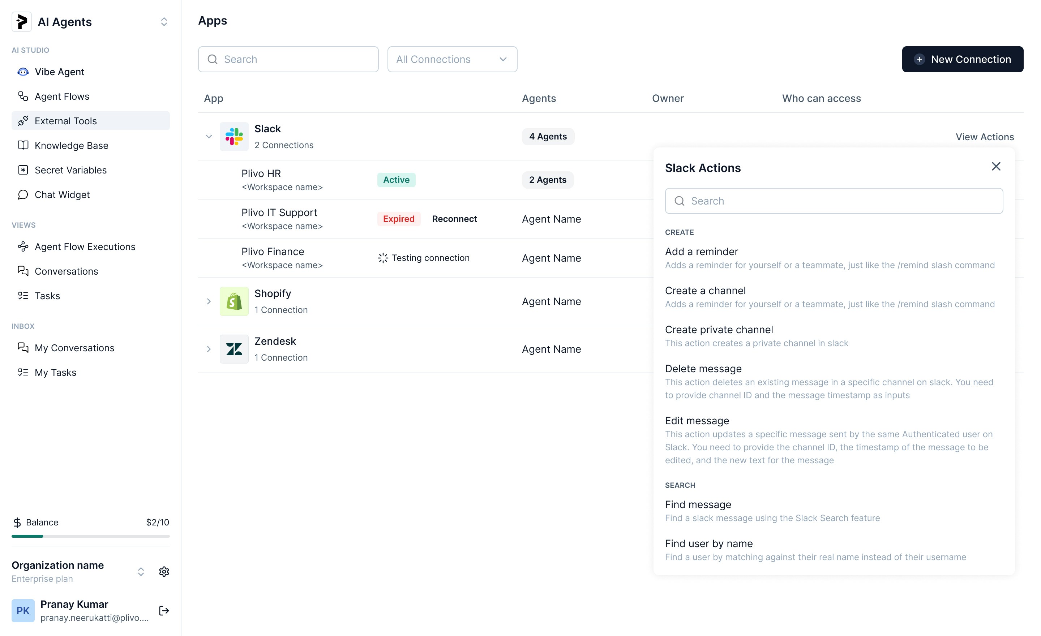
Task: Reconnect the Plivo IT Support connection
Action: [x=454, y=219]
